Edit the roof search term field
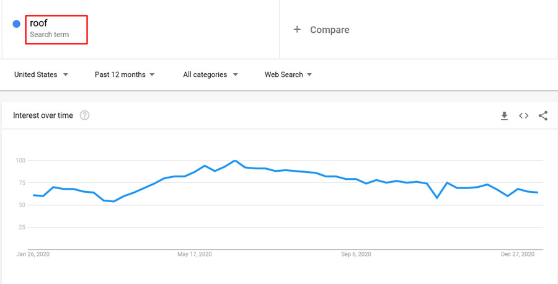Screen dimensions: 558x284 [56, 29]
